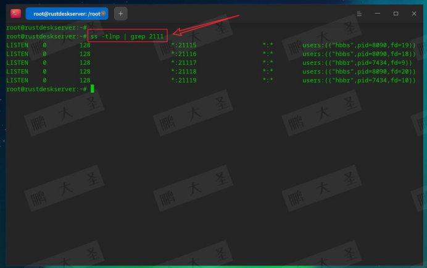Click users entry with fd=9
Viewport: 427px width, 268px height.
coord(357,63)
